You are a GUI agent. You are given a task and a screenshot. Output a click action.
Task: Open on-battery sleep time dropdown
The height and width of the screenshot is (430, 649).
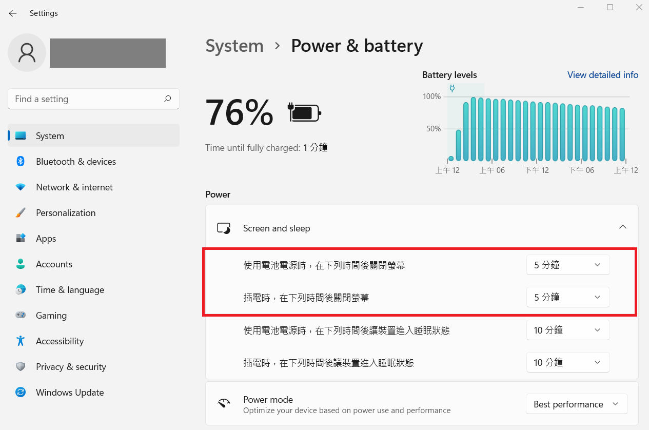568,330
